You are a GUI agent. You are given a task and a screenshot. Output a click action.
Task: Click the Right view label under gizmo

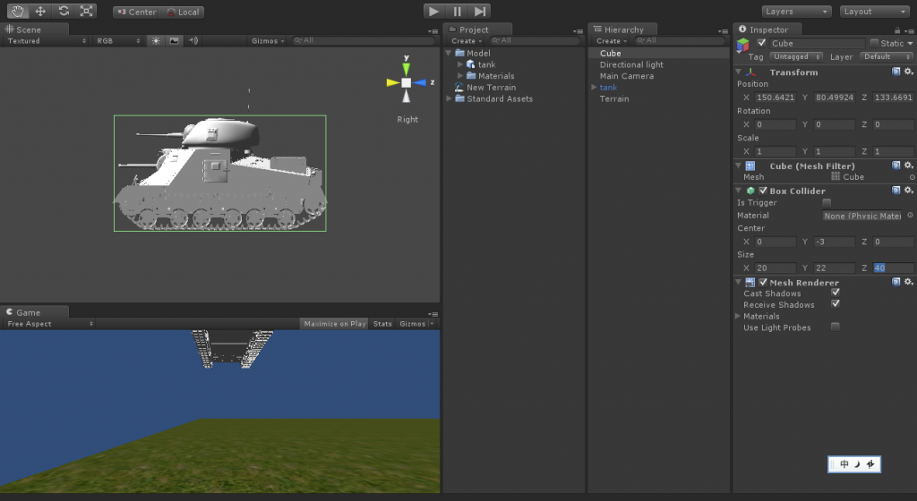click(x=407, y=119)
